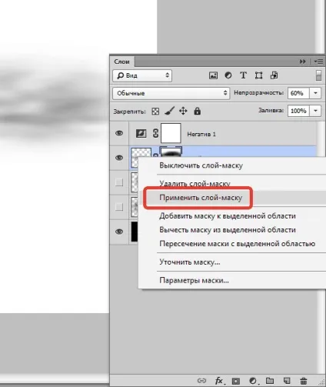This screenshot has width=326, height=387.
Task: Open the Обычные blend mode dropdown
Action: click(x=171, y=93)
